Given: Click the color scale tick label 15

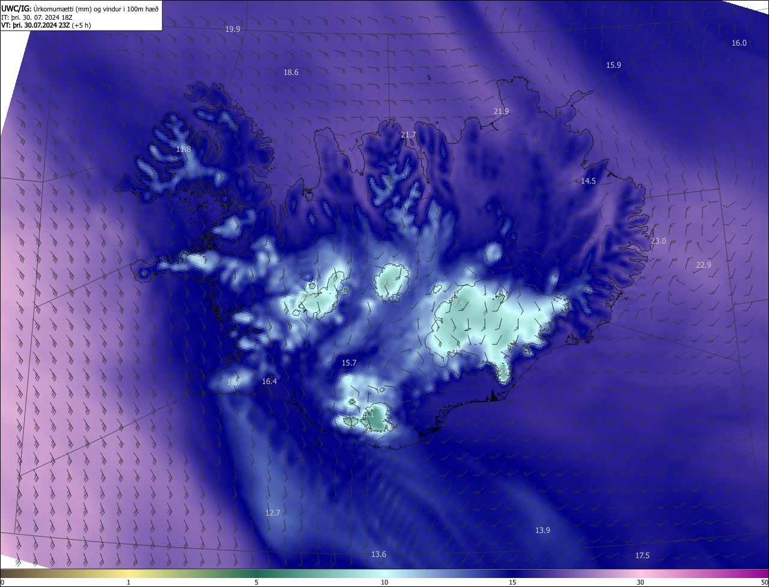Looking at the screenshot, I should coord(512,582).
